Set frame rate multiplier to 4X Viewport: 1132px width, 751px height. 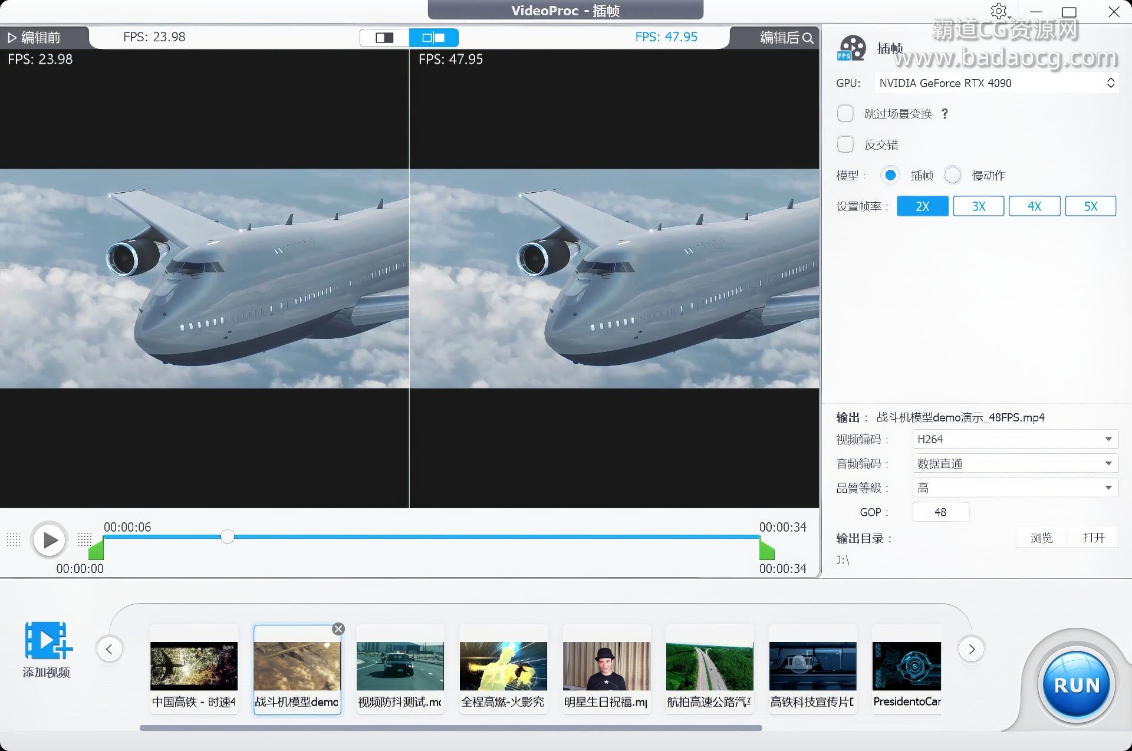1035,206
